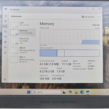Open the Services sidebar icon

click(5, 53)
